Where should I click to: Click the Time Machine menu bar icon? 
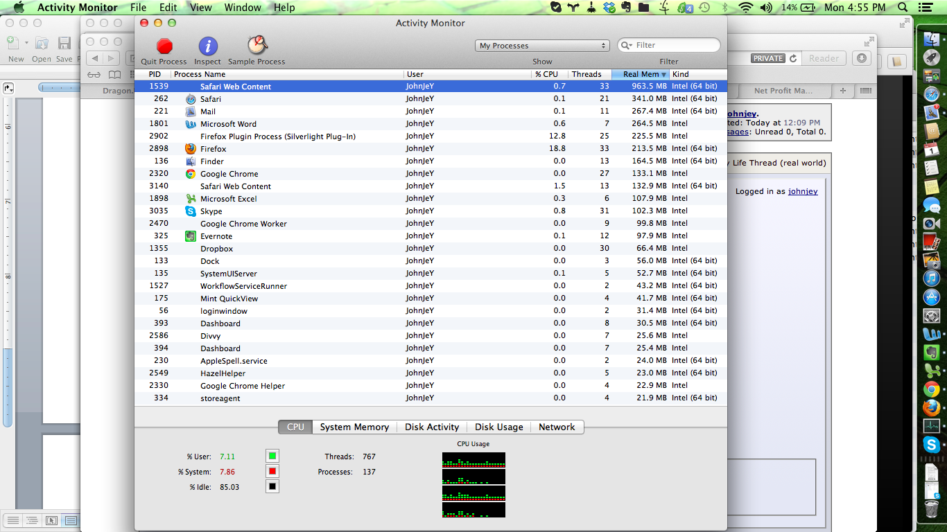704,8
